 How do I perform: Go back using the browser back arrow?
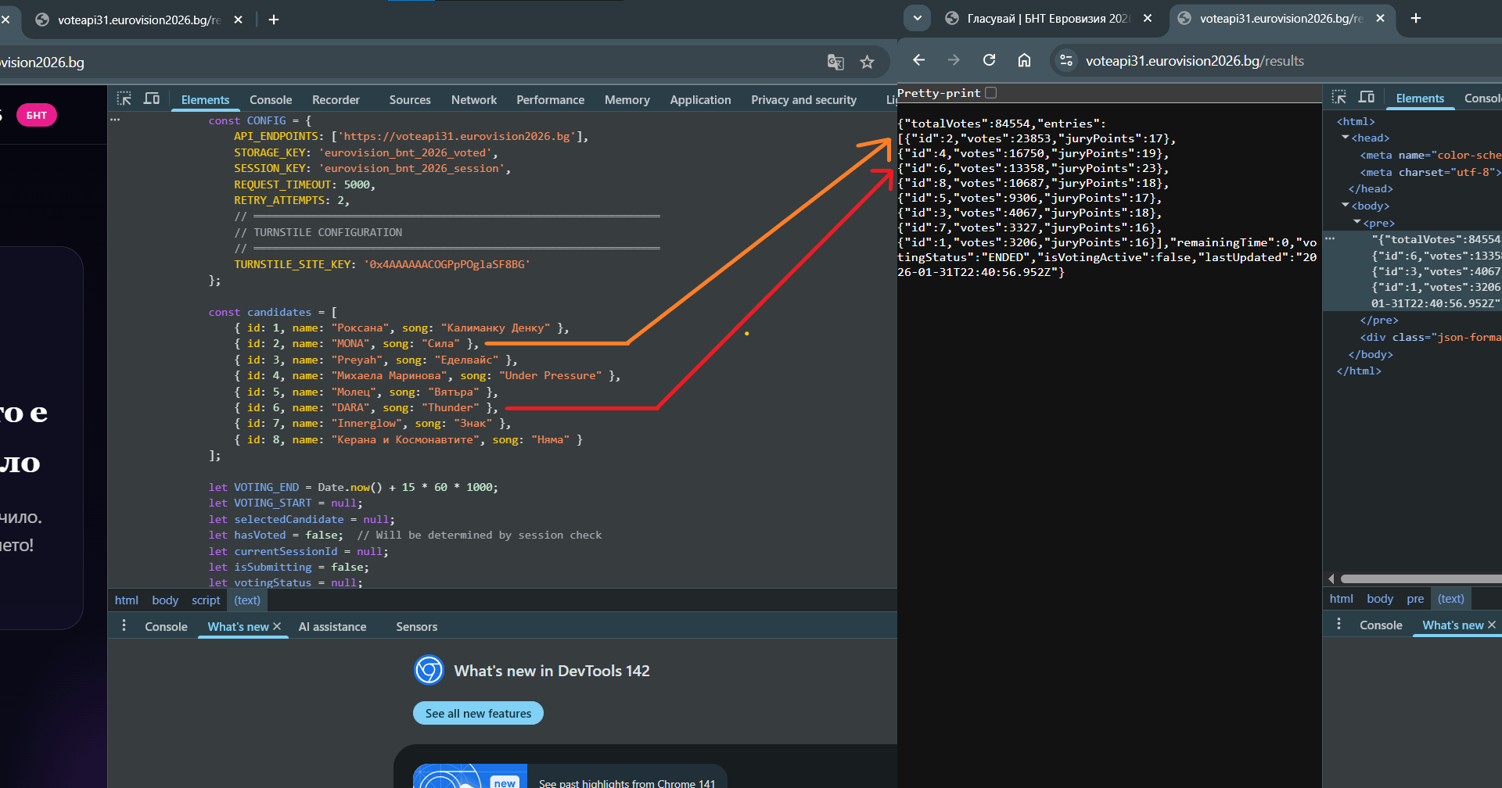click(x=919, y=60)
